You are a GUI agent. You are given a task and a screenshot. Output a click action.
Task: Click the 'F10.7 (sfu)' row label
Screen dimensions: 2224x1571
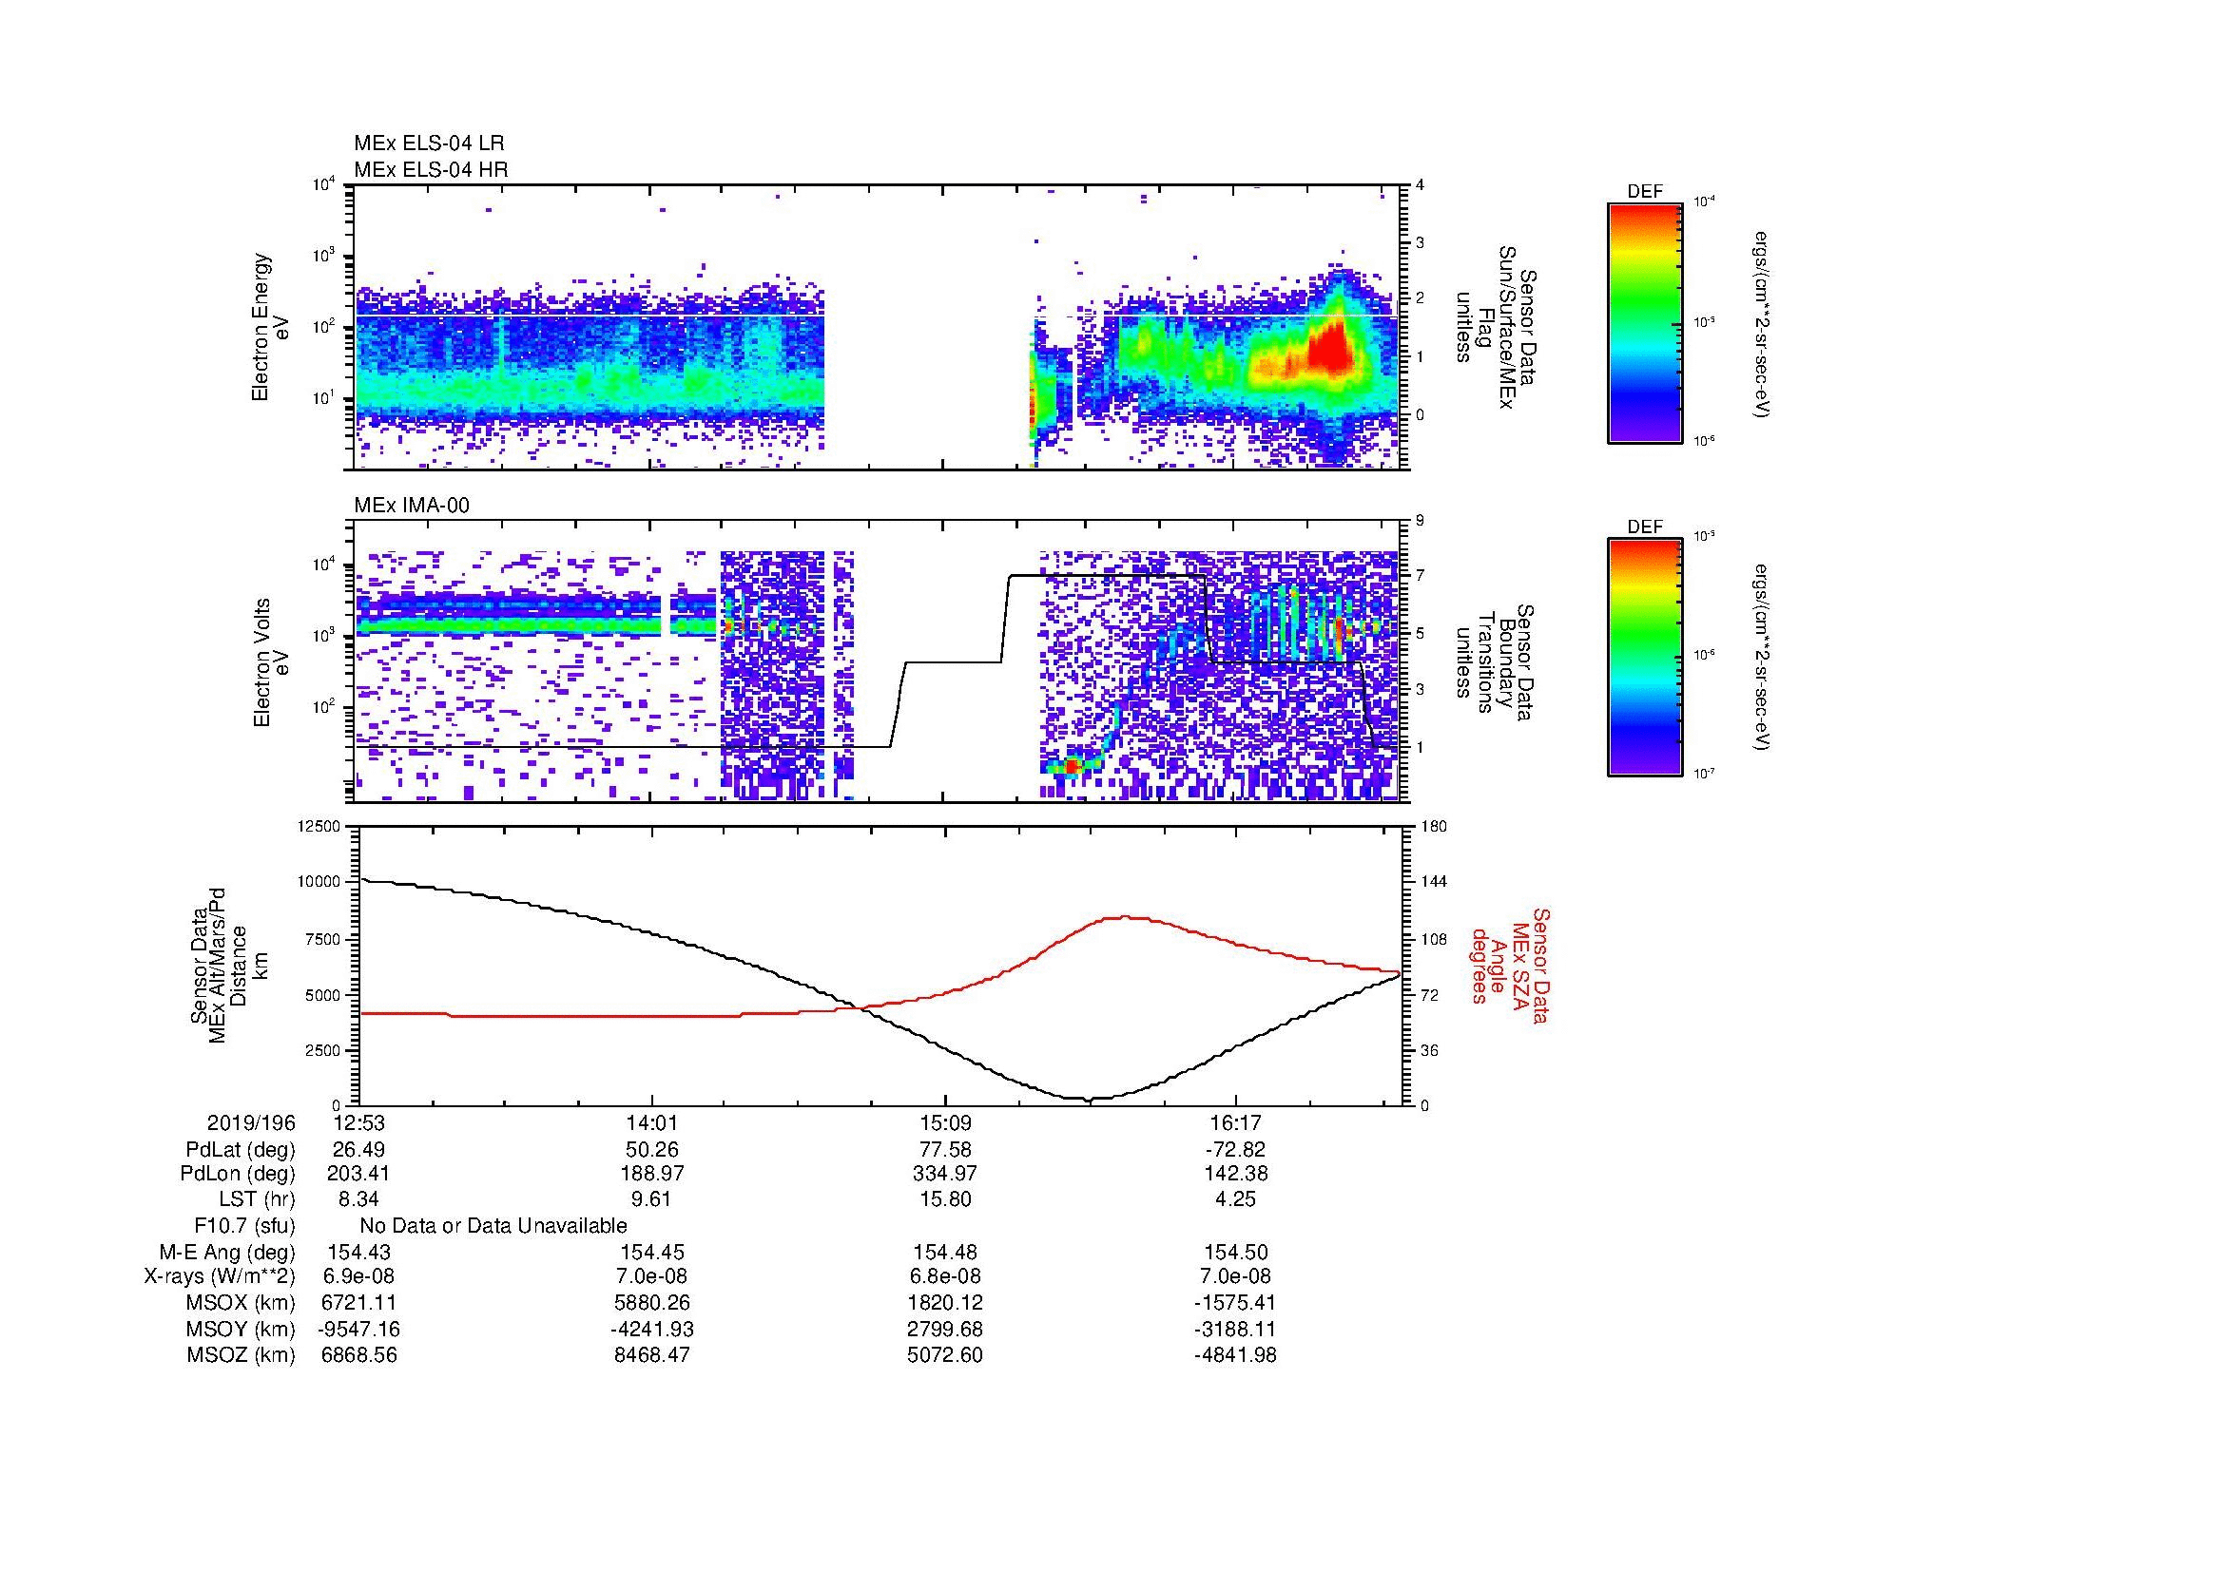[x=244, y=1225]
